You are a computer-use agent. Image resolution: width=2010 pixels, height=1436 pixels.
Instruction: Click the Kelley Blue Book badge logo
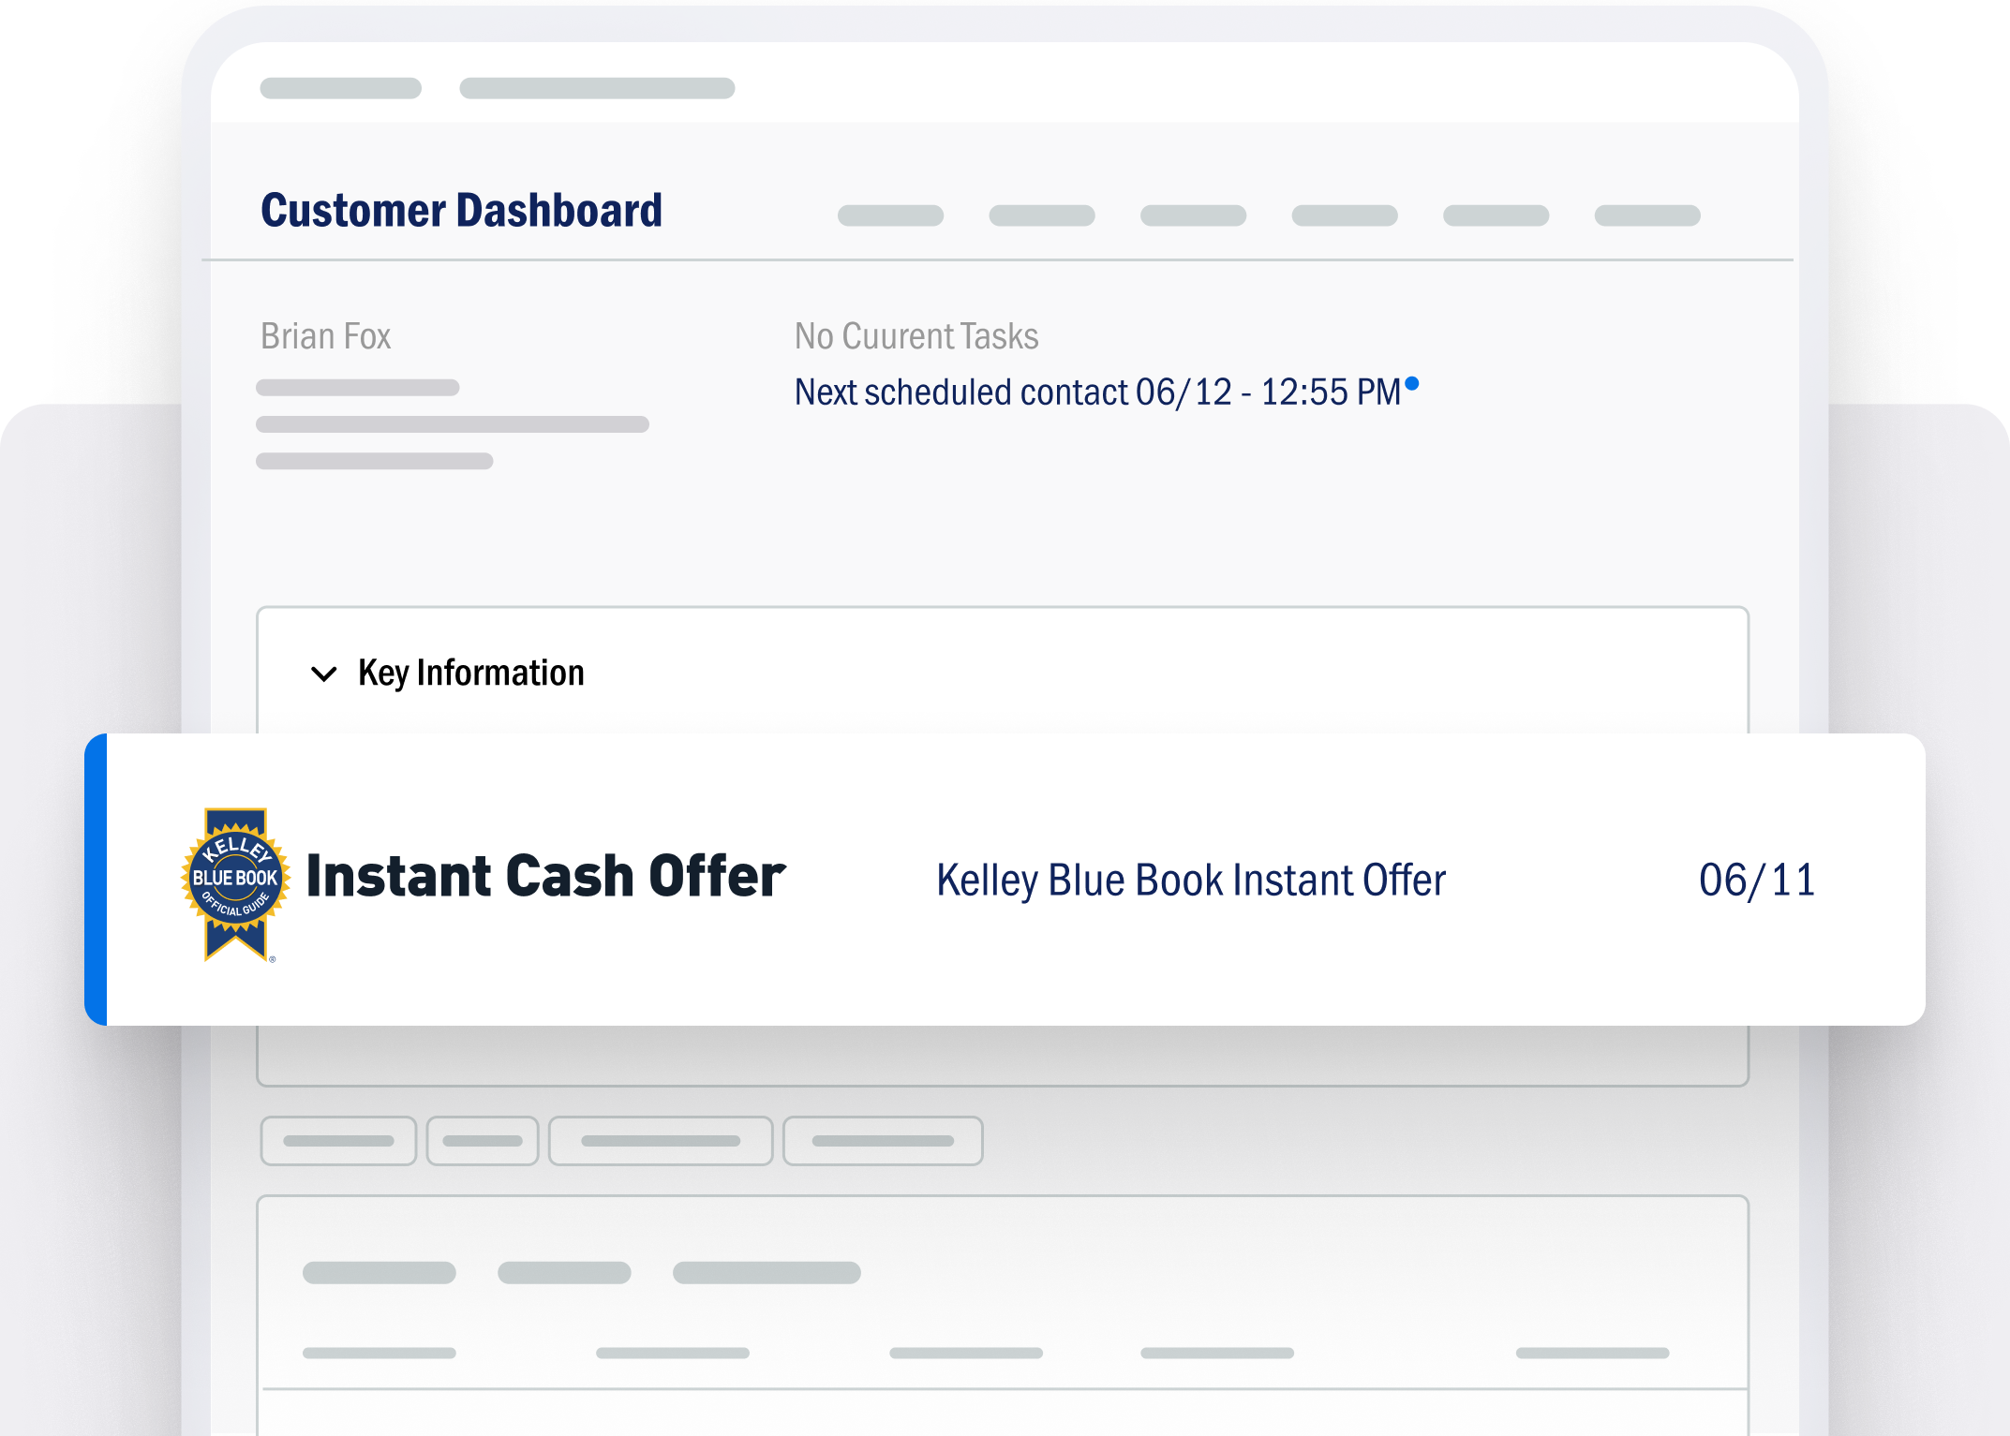(x=235, y=883)
